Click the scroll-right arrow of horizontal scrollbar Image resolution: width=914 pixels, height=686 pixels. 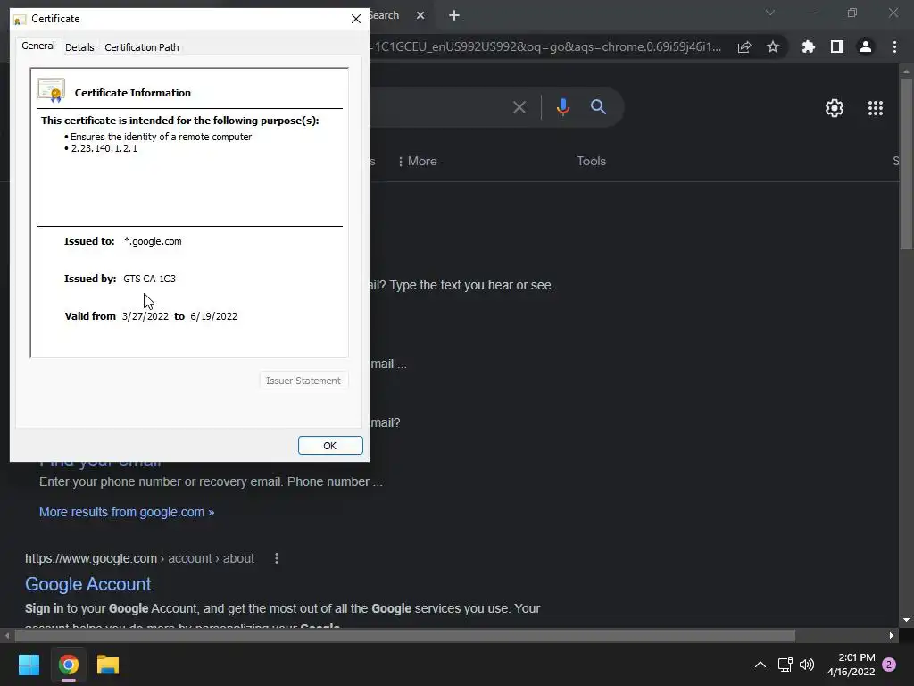point(892,636)
